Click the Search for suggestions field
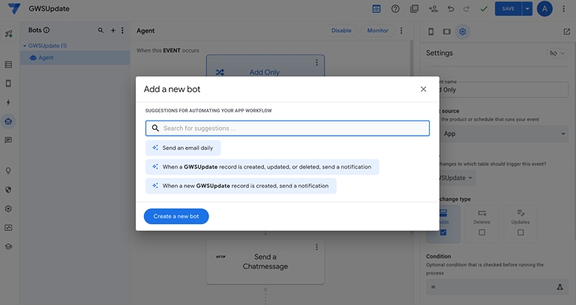The width and height of the screenshot is (576, 305). click(x=292, y=128)
